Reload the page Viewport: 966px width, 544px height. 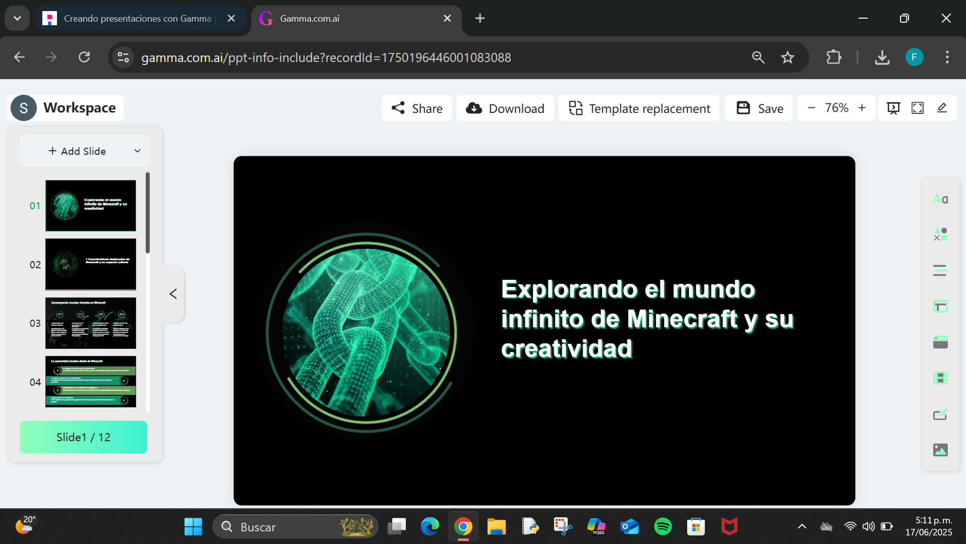point(84,57)
